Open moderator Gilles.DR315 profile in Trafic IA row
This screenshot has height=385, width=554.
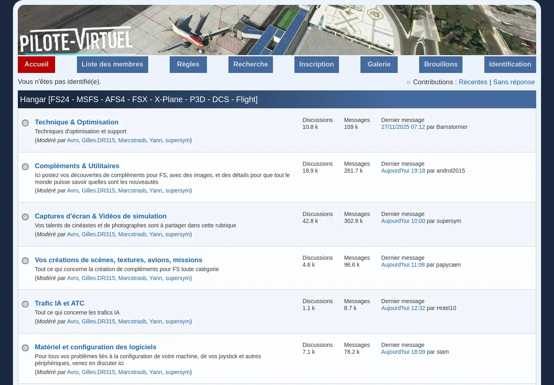98,321
